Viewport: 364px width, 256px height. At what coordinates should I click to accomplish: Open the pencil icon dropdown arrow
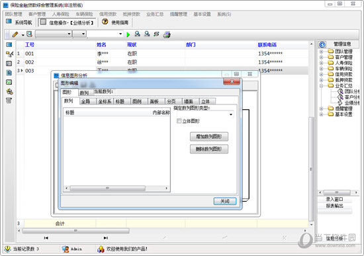coord(23,35)
